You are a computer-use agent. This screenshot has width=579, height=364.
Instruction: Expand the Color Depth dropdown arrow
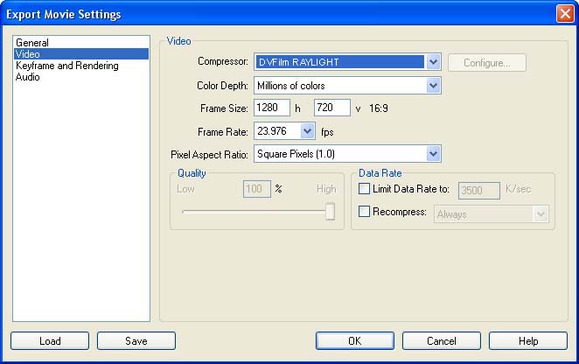tap(433, 86)
